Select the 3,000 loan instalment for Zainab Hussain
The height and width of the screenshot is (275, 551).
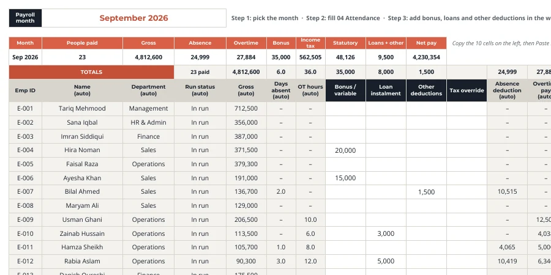tap(386, 233)
